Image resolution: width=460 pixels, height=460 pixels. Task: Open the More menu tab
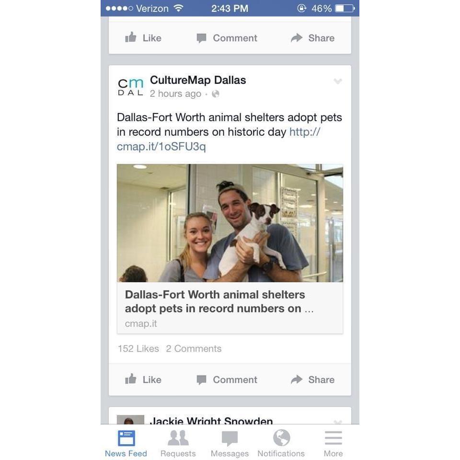click(333, 443)
